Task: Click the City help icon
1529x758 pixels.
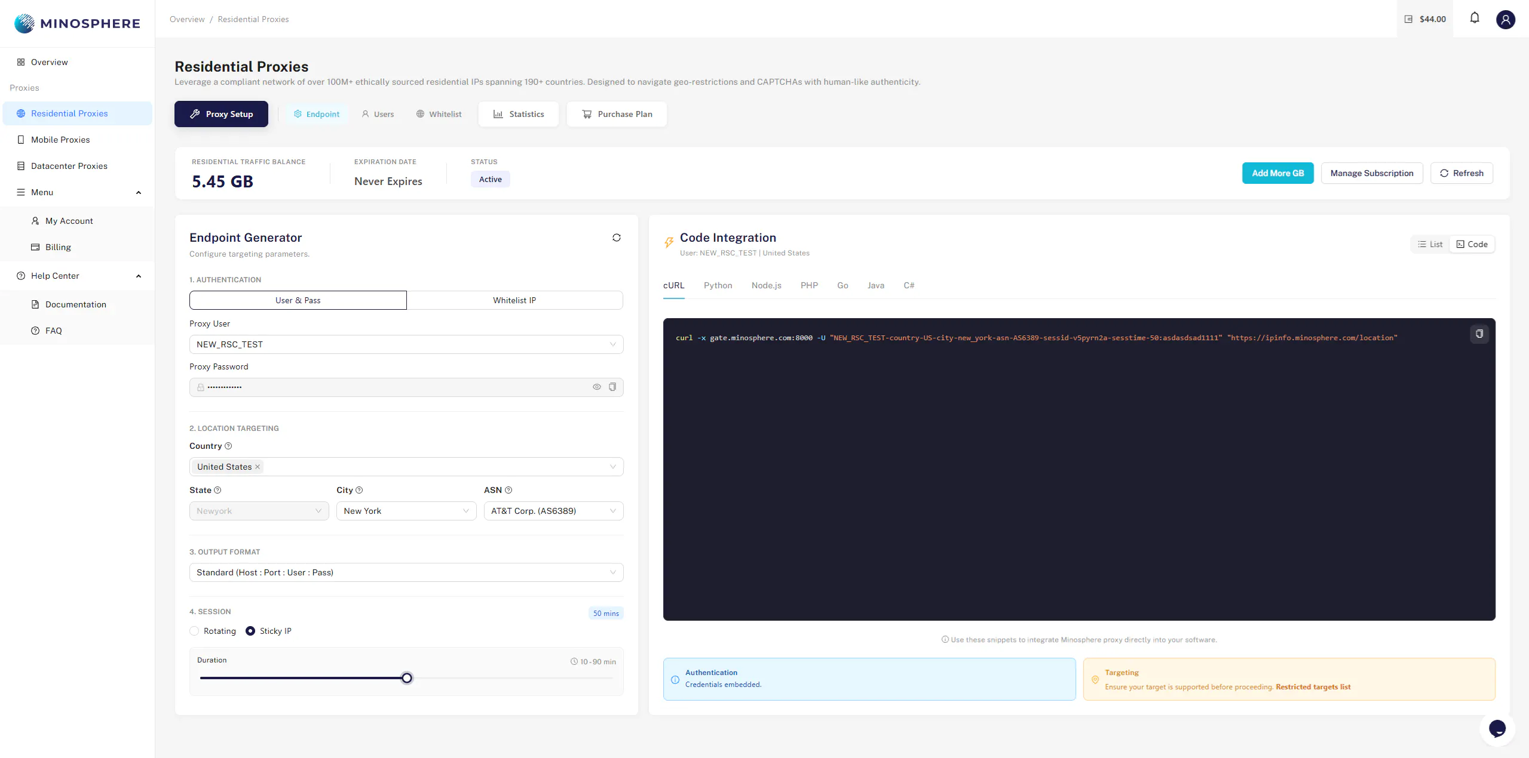Action: click(359, 490)
